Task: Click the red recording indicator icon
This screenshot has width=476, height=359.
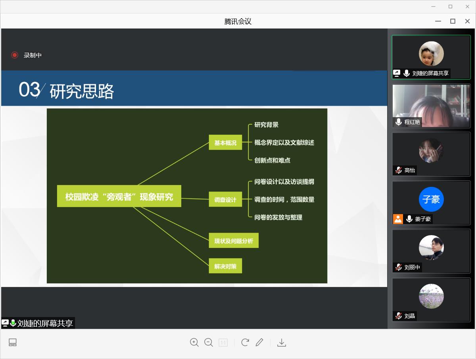Action: 15,55
